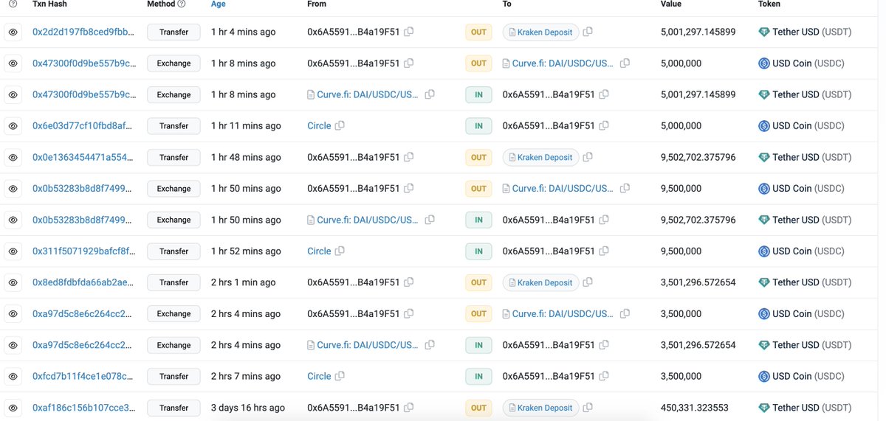Copy Curve.fi To address in 1 hr 50 mins OUT row
The image size is (886, 421).
pos(625,189)
